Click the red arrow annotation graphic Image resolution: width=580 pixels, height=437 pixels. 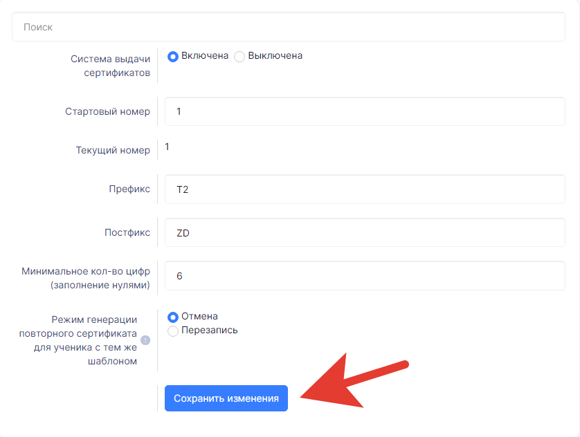pyautogui.click(x=354, y=380)
